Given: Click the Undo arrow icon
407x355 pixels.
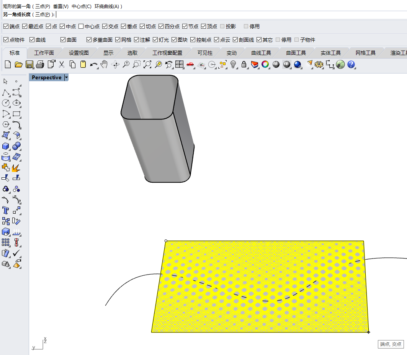Looking at the screenshot, I should click(93, 65).
